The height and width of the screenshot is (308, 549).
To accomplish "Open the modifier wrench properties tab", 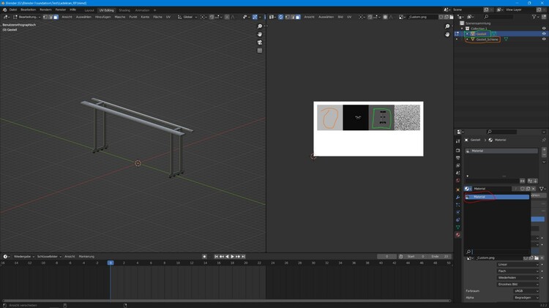I will point(458,197).
